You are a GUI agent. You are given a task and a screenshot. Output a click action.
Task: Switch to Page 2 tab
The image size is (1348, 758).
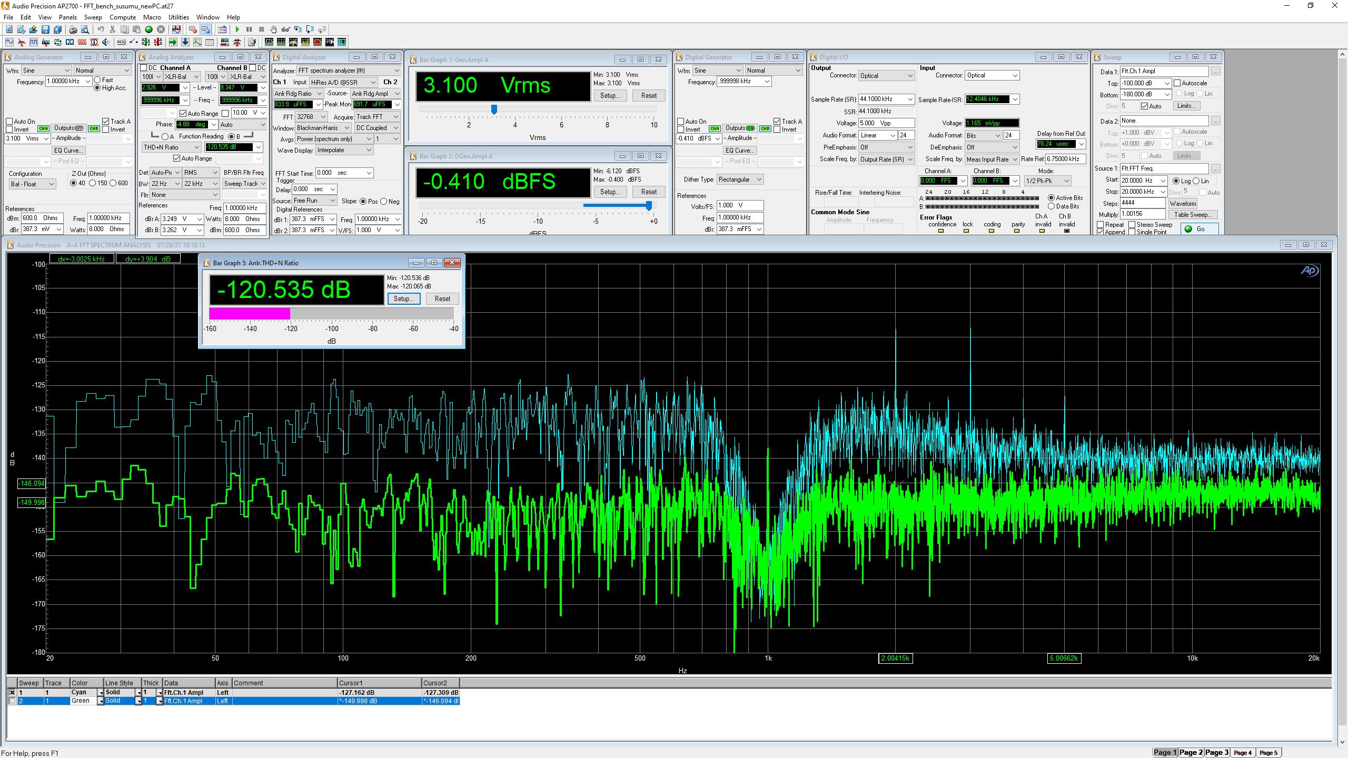pyautogui.click(x=1191, y=752)
